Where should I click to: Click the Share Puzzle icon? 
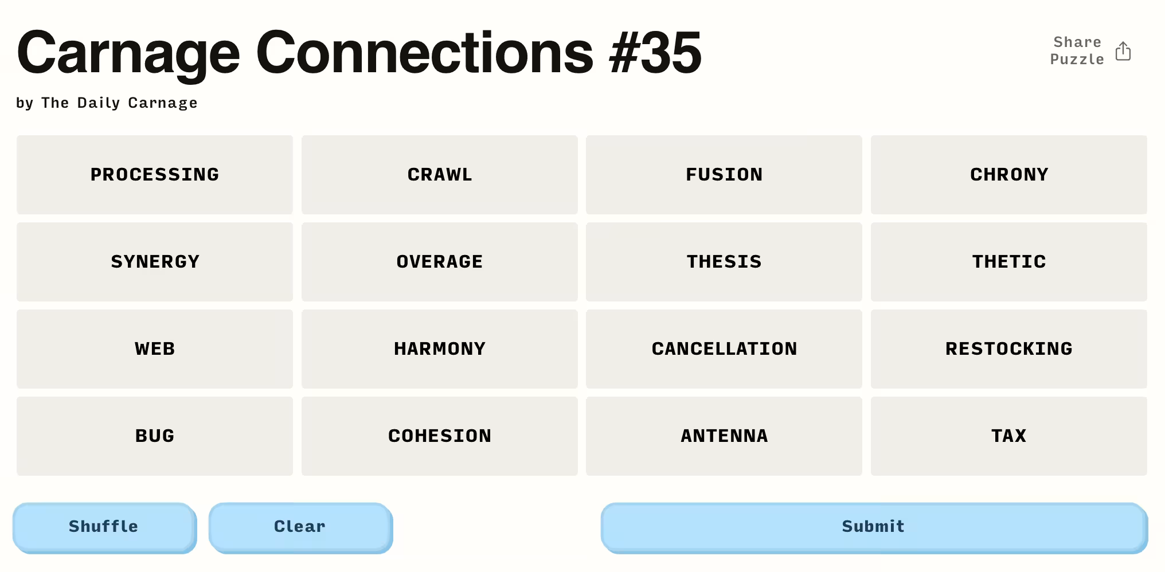tap(1123, 52)
